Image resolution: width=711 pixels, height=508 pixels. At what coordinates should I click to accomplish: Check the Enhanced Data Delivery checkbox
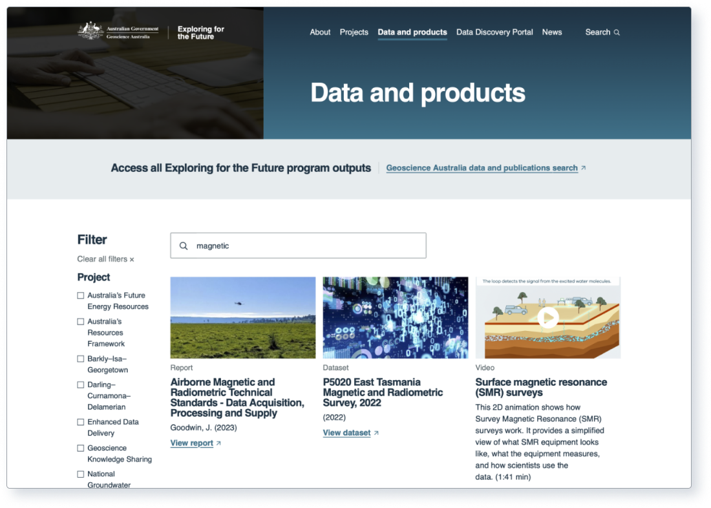coord(80,421)
